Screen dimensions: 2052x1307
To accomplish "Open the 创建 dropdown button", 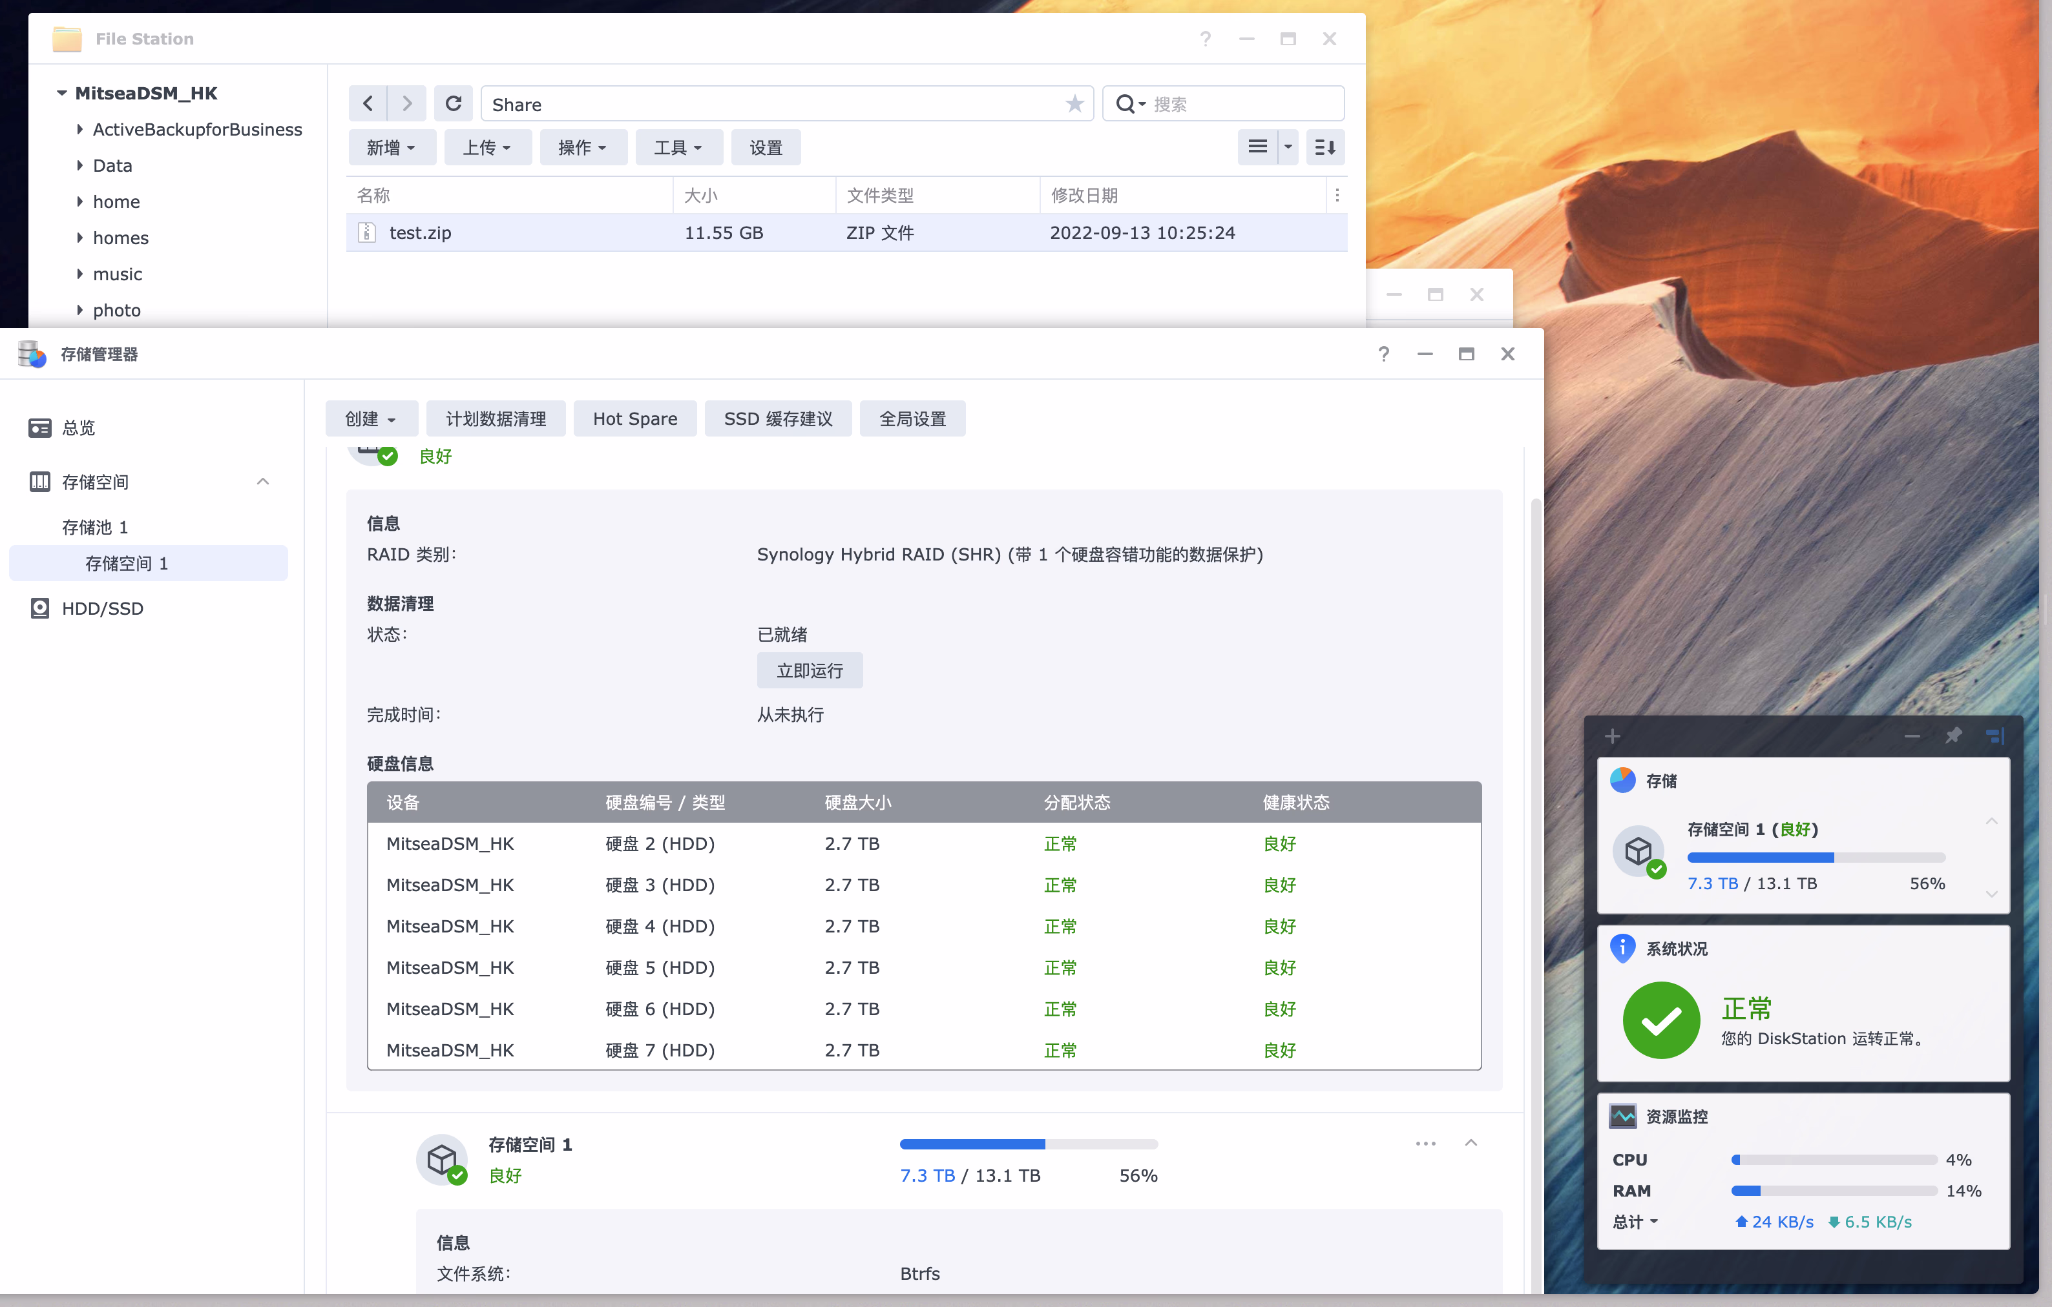I will [x=371, y=419].
